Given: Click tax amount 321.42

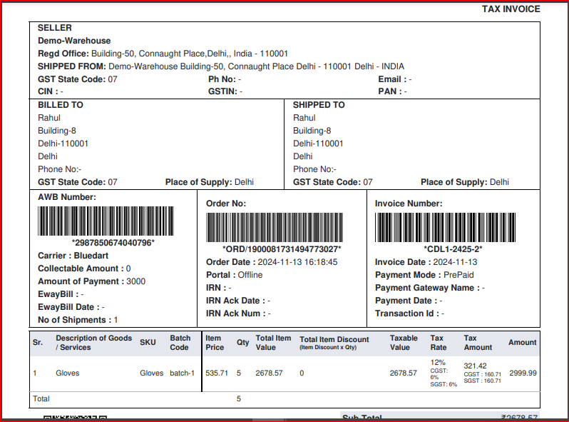Looking at the screenshot, I should pyautogui.click(x=475, y=366).
